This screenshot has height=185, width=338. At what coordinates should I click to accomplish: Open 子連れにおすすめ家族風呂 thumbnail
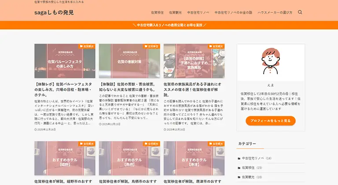coord(194,61)
